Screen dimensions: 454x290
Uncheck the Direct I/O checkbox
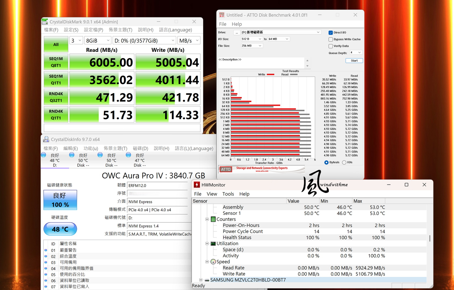click(x=331, y=33)
